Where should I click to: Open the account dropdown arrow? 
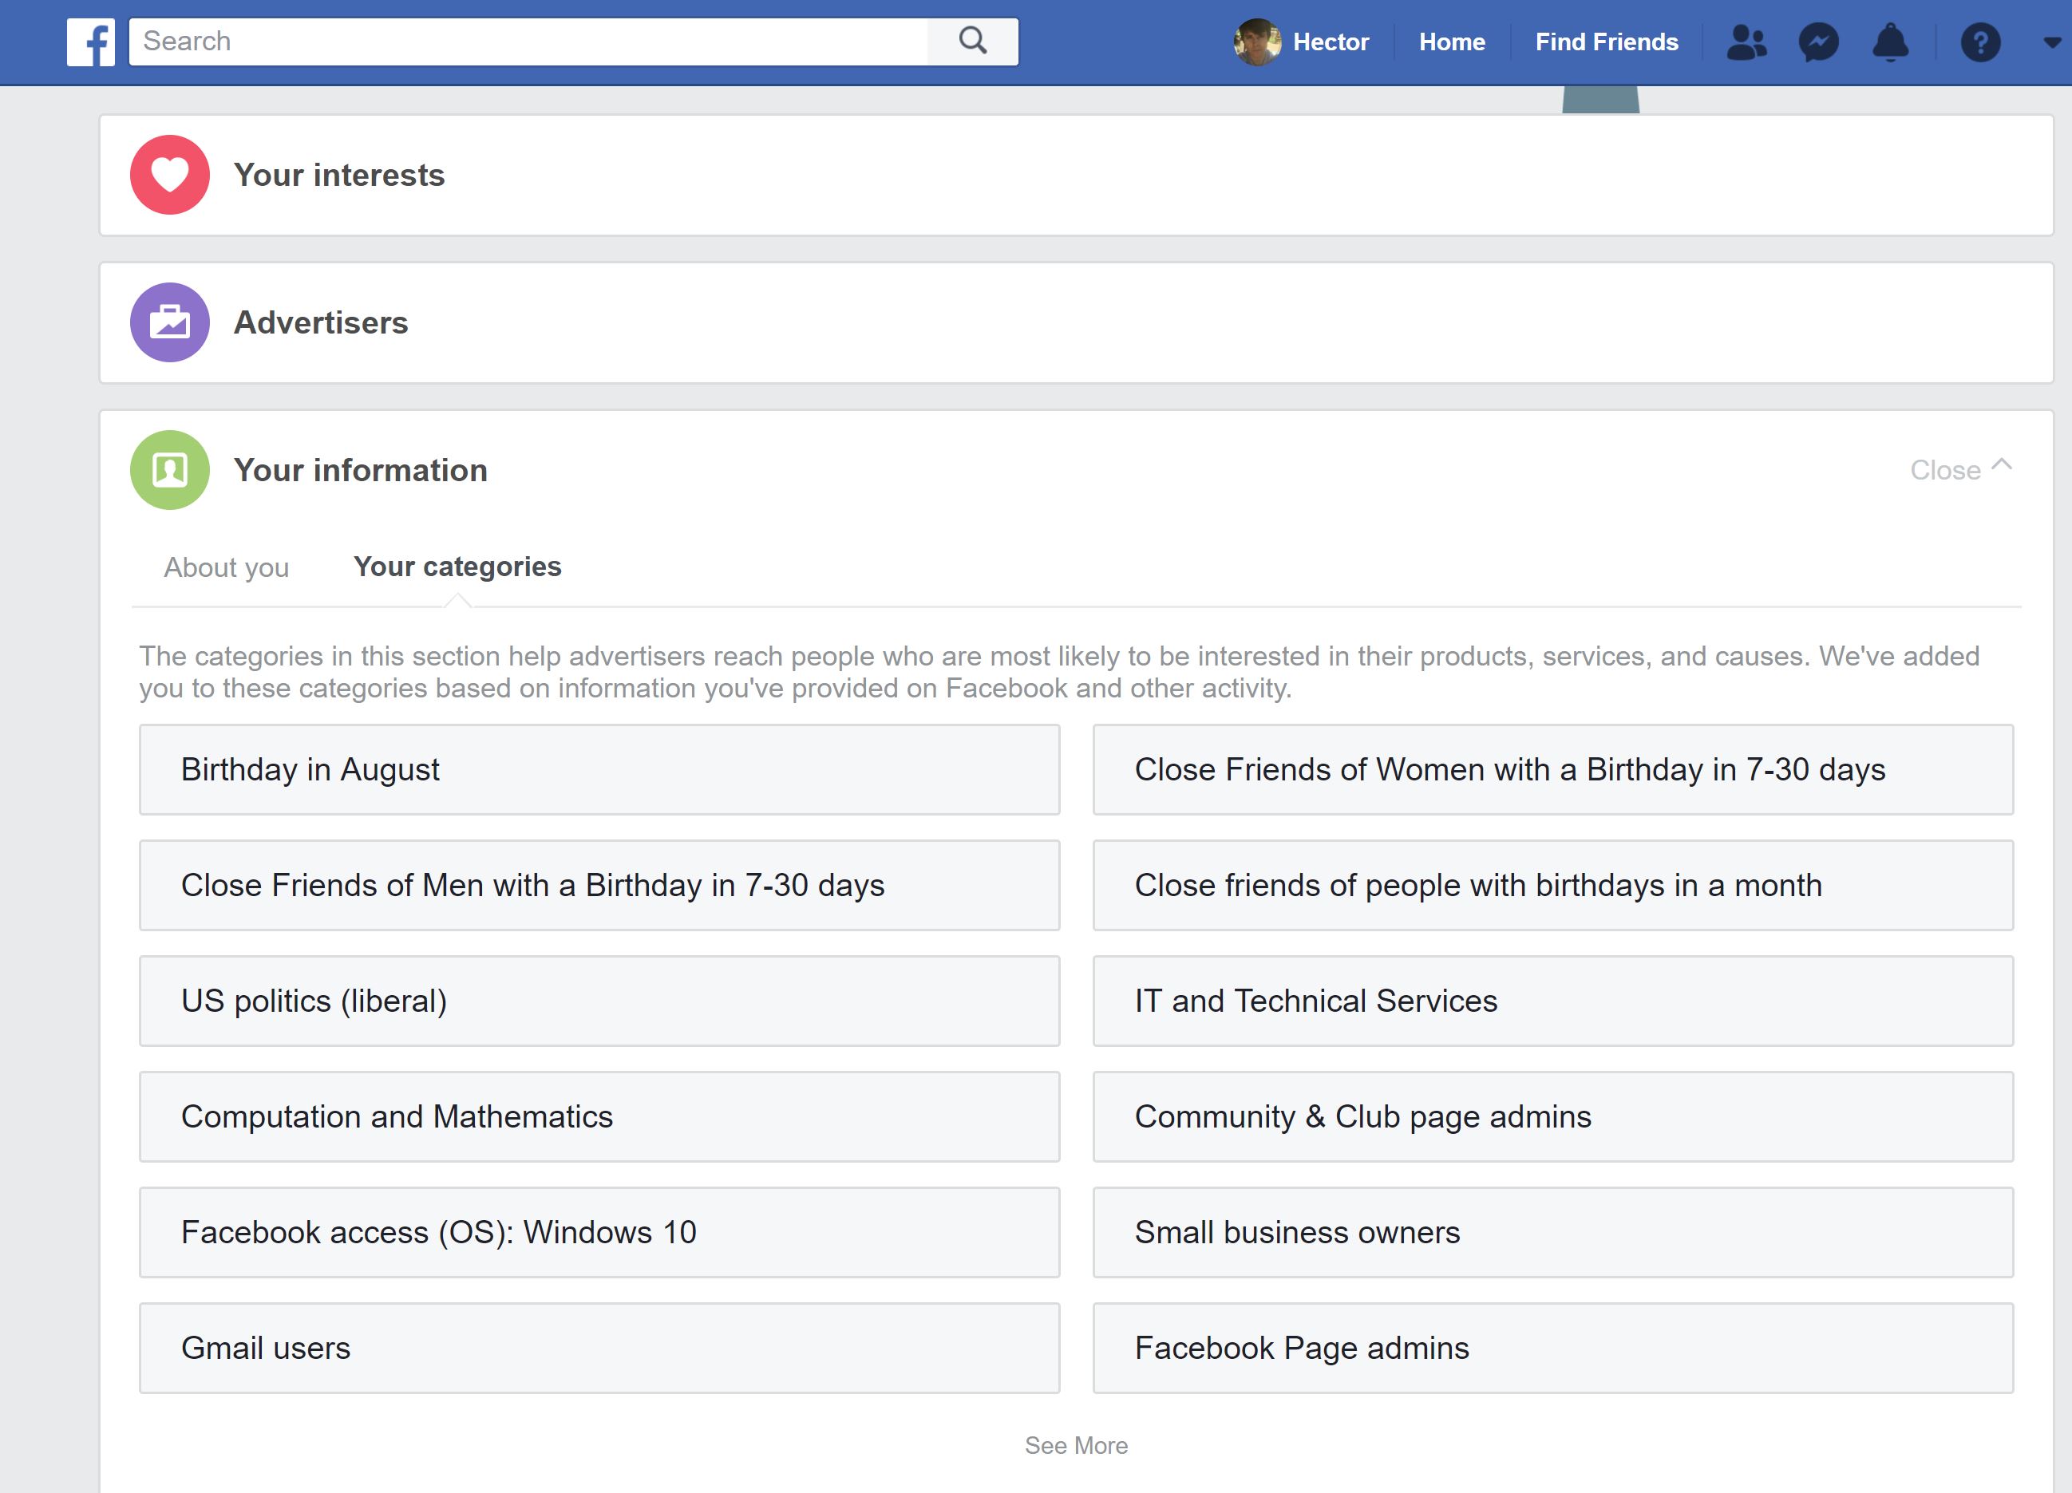[x=2052, y=43]
